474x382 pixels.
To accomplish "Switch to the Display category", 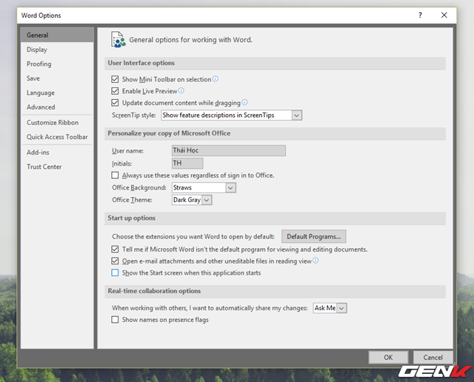I will tap(57, 50).
